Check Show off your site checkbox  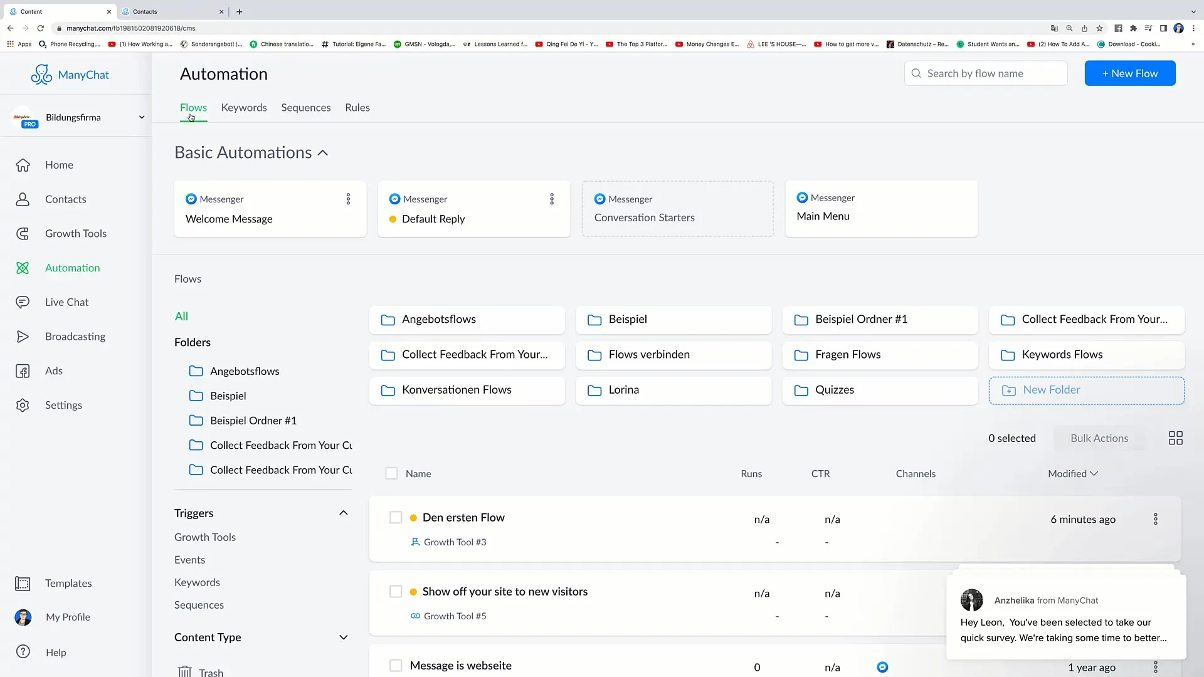click(x=396, y=591)
